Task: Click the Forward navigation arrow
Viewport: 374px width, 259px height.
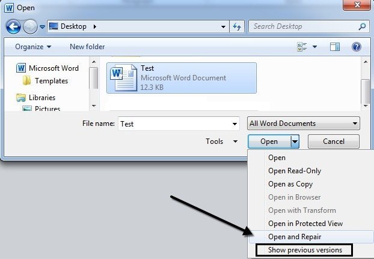Action: [30, 26]
